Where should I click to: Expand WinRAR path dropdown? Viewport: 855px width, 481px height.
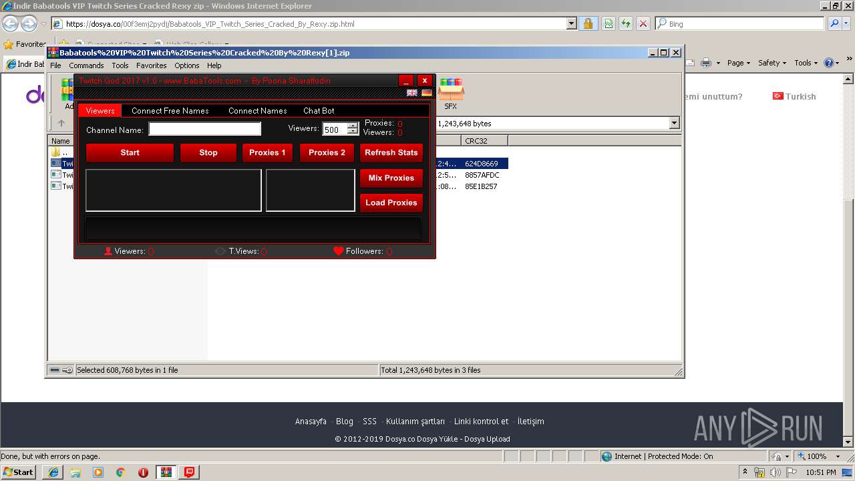[674, 123]
